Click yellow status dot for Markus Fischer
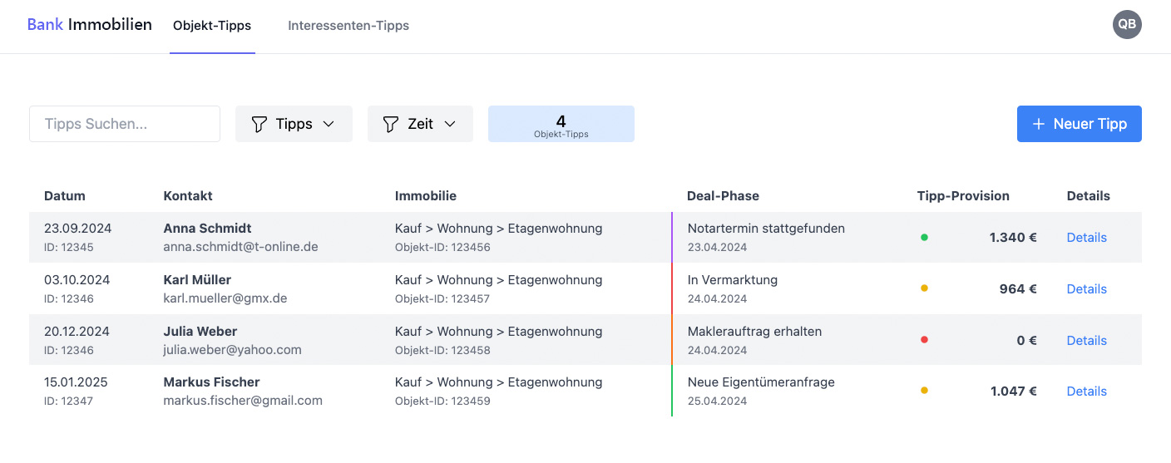 click(924, 391)
